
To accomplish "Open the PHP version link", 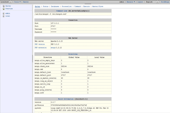I will (x=40, y=44).
